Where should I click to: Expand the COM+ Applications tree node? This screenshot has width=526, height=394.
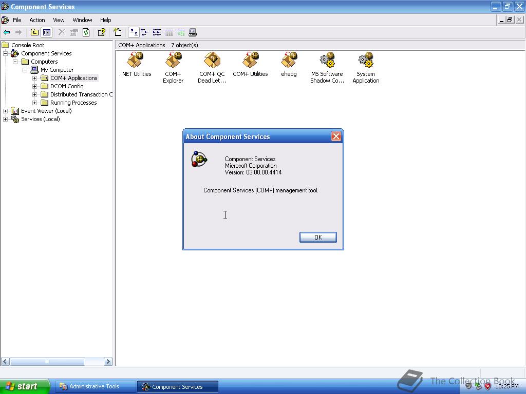point(34,78)
